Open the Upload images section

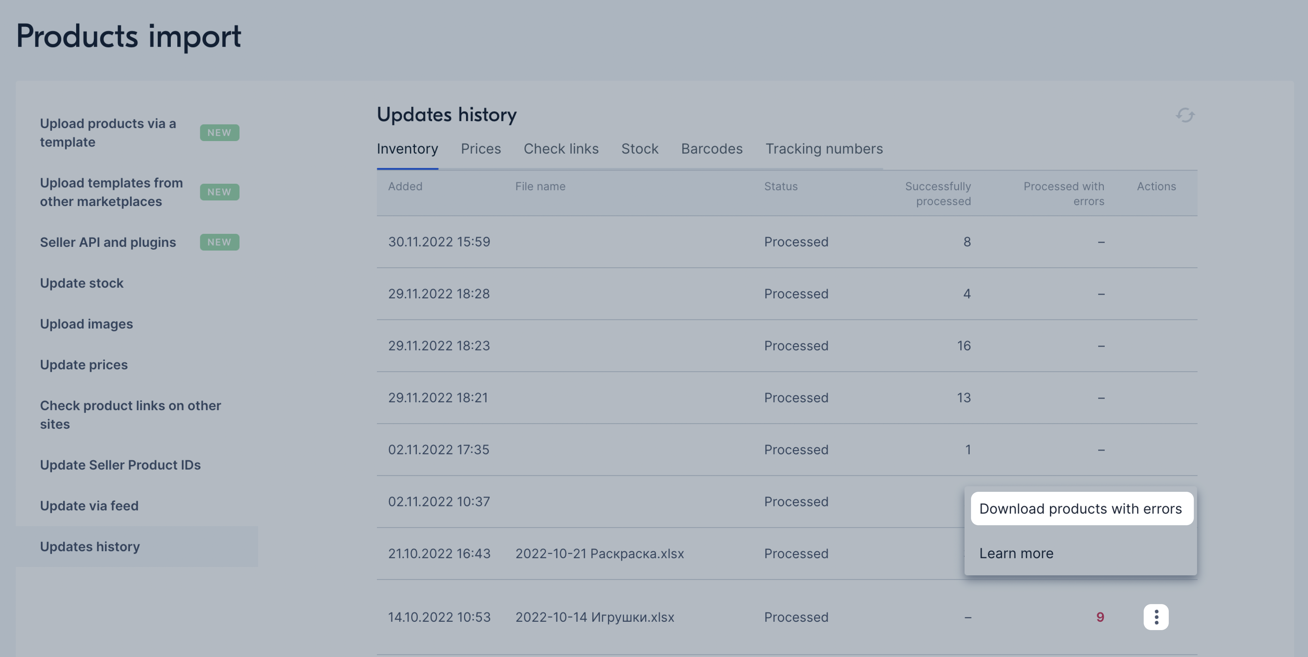pos(86,324)
